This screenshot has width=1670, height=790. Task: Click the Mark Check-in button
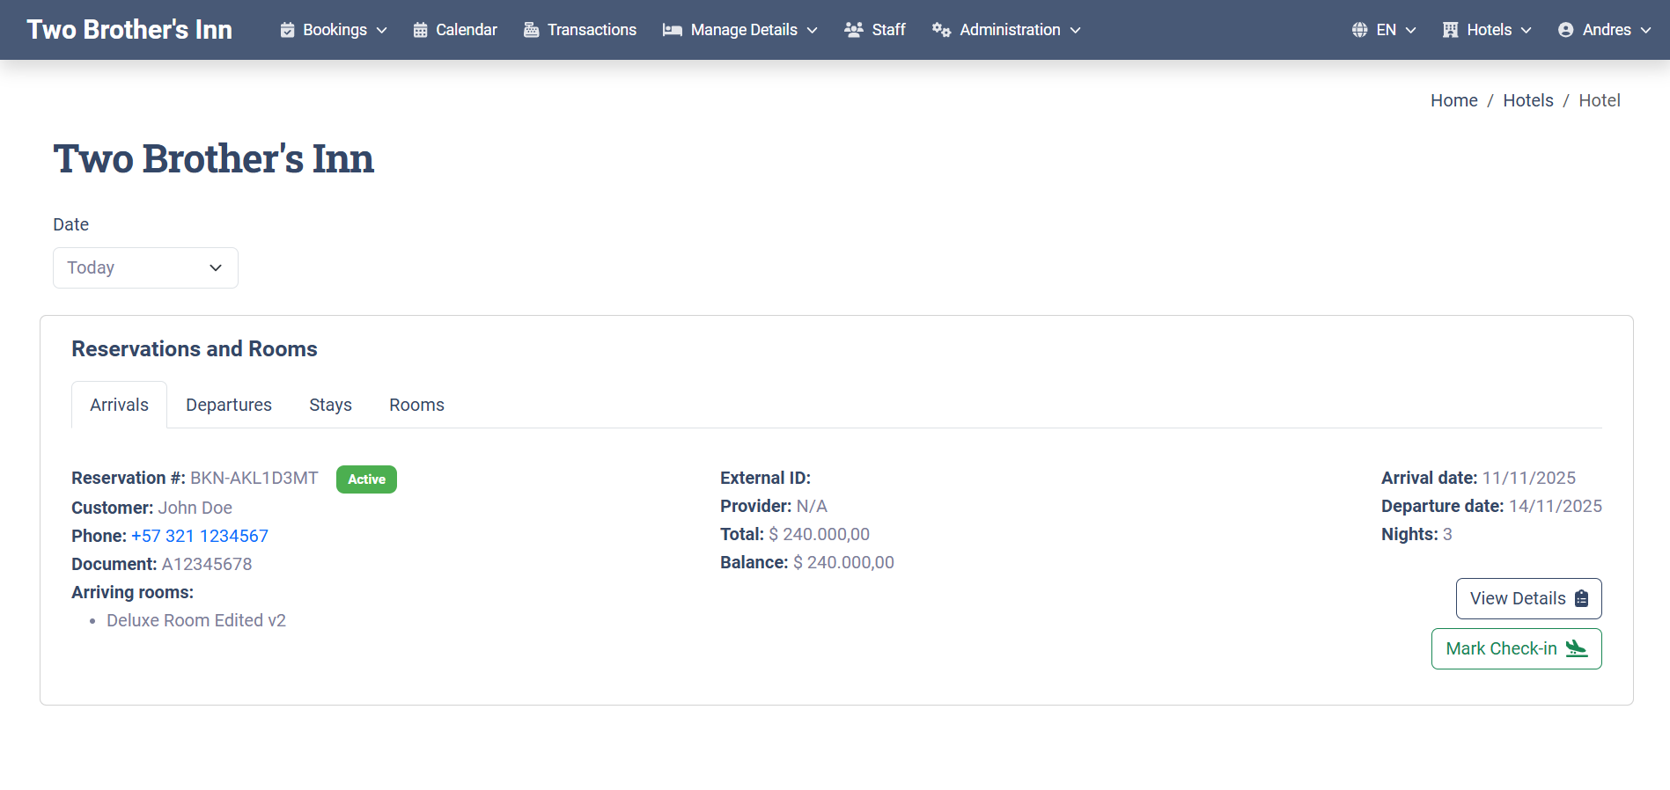(x=1516, y=648)
